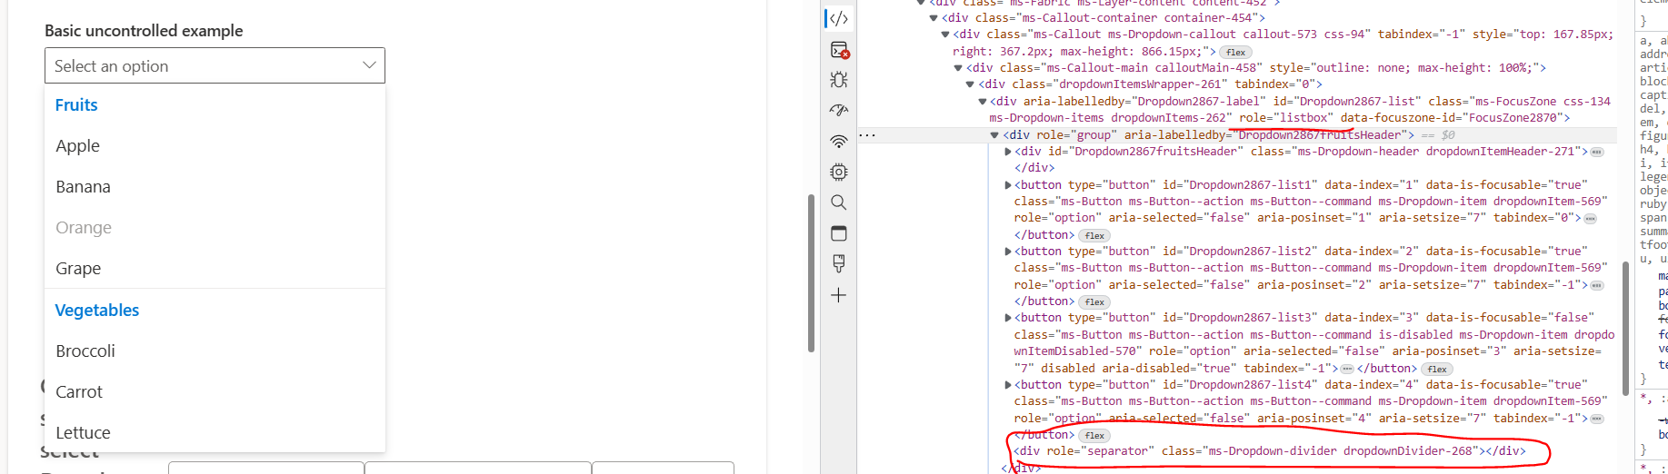Collapse the ms-Callout callout-573 div node
The width and height of the screenshot is (1668, 474).
point(945,35)
